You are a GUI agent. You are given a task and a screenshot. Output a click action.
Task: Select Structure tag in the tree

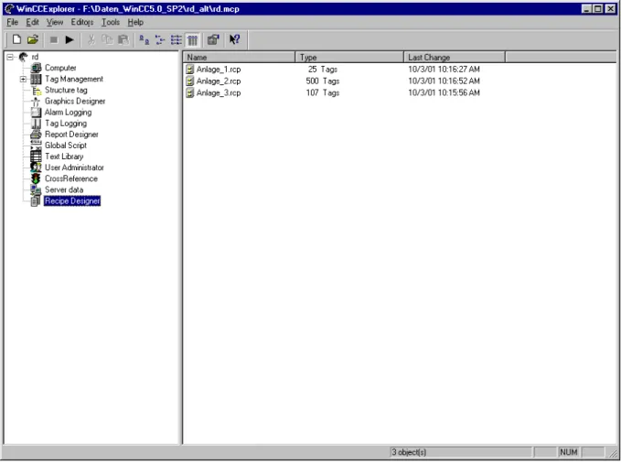[66, 90]
